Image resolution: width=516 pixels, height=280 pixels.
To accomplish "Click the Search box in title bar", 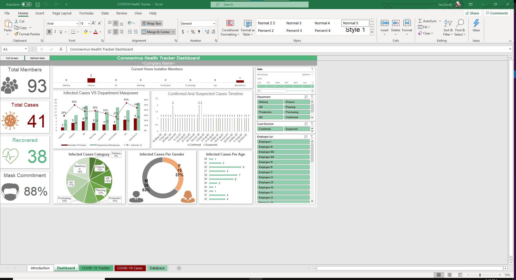I will (259, 5).
